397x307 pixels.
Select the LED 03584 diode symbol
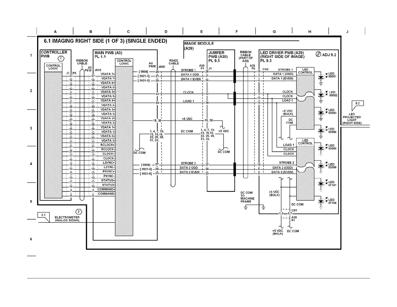pyautogui.click(x=321, y=131)
